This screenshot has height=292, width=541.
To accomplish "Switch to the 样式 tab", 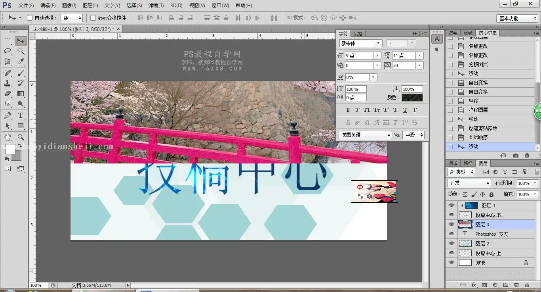I will point(468,33).
